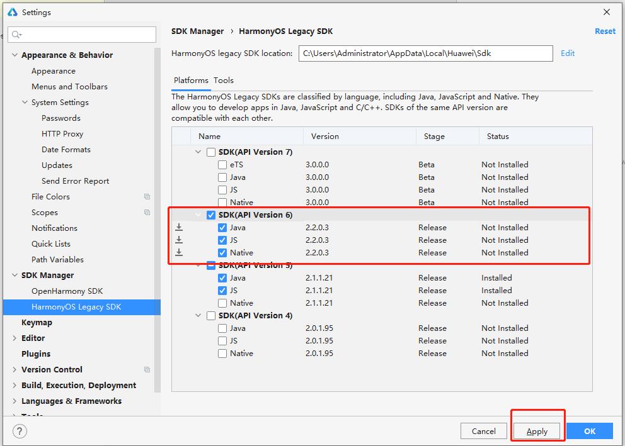Open Menus and Toolbars settings
Image resolution: width=625 pixels, height=446 pixels.
pyautogui.click(x=69, y=87)
